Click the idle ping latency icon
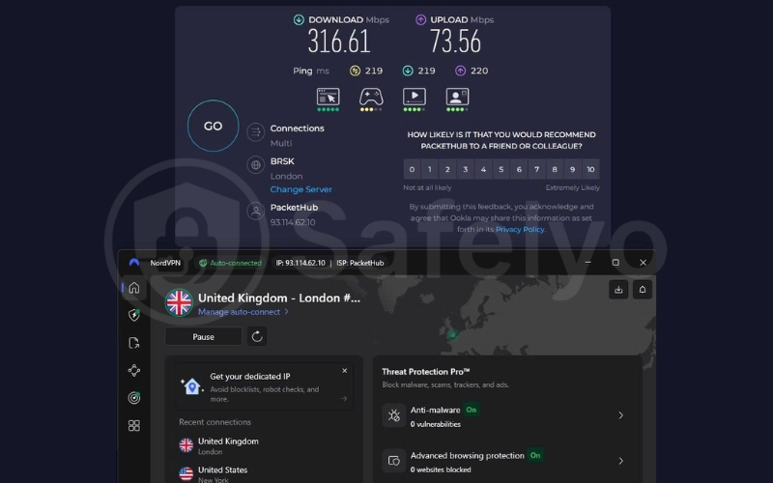The height and width of the screenshot is (483, 773). (x=355, y=71)
